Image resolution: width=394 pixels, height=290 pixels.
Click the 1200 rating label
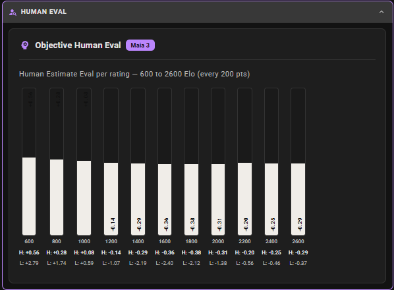pos(111,241)
